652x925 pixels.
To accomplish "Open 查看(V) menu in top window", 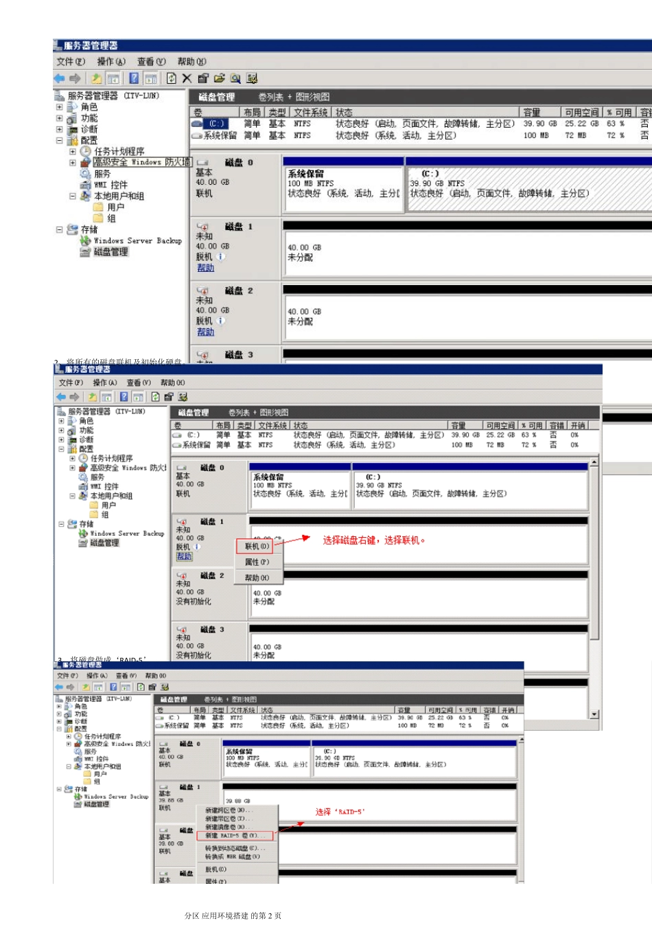I will tap(152, 62).
